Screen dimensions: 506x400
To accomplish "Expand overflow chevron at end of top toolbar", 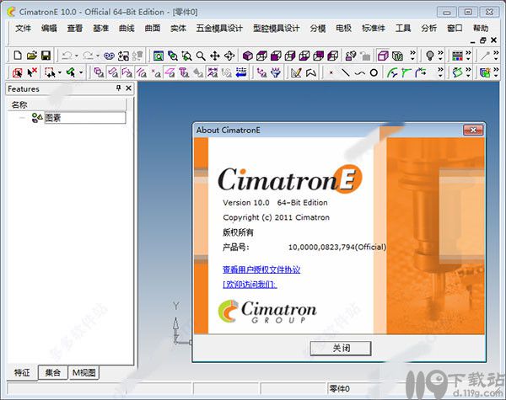I will point(497,56).
